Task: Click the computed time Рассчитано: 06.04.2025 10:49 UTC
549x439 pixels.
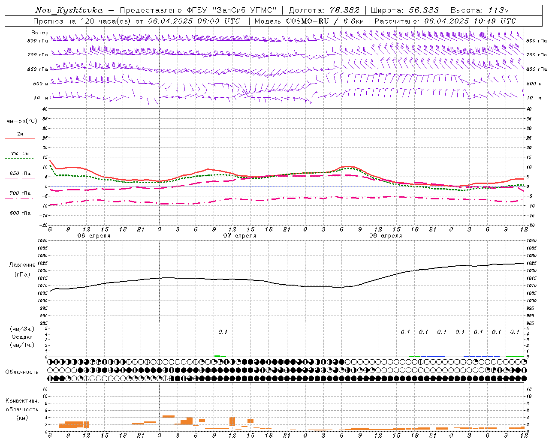Action: [445, 21]
